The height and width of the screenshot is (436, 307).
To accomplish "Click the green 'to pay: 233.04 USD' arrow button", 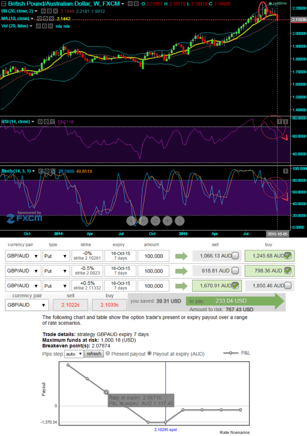I will 235,301.
